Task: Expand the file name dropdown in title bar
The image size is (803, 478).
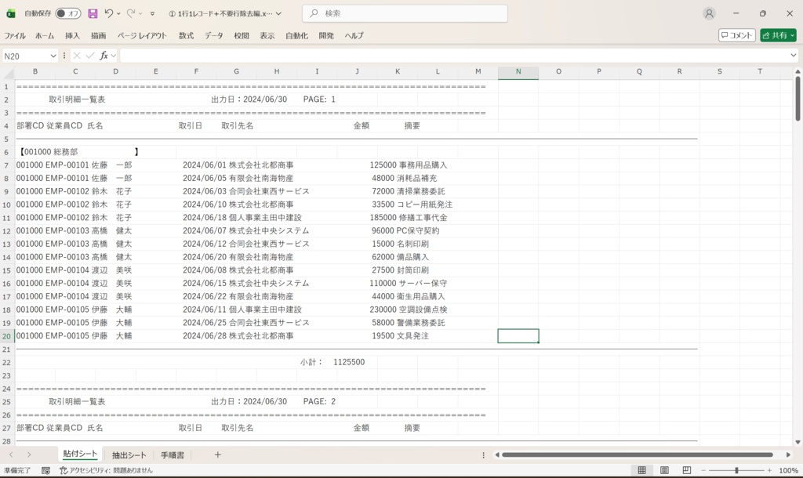Action: click(x=278, y=14)
